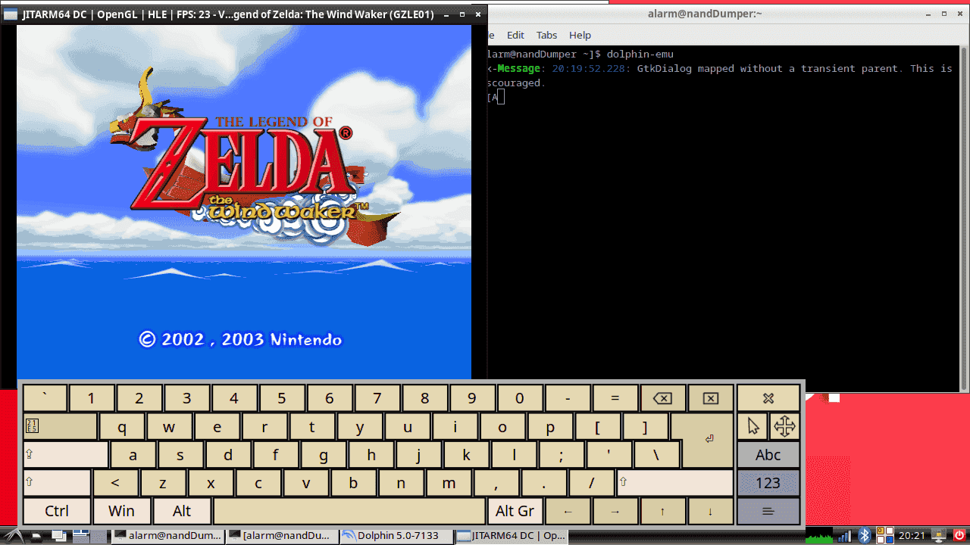This screenshot has width=970, height=545.
Task: Open the start menu in the taskbar
Action: (x=14, y=536)
